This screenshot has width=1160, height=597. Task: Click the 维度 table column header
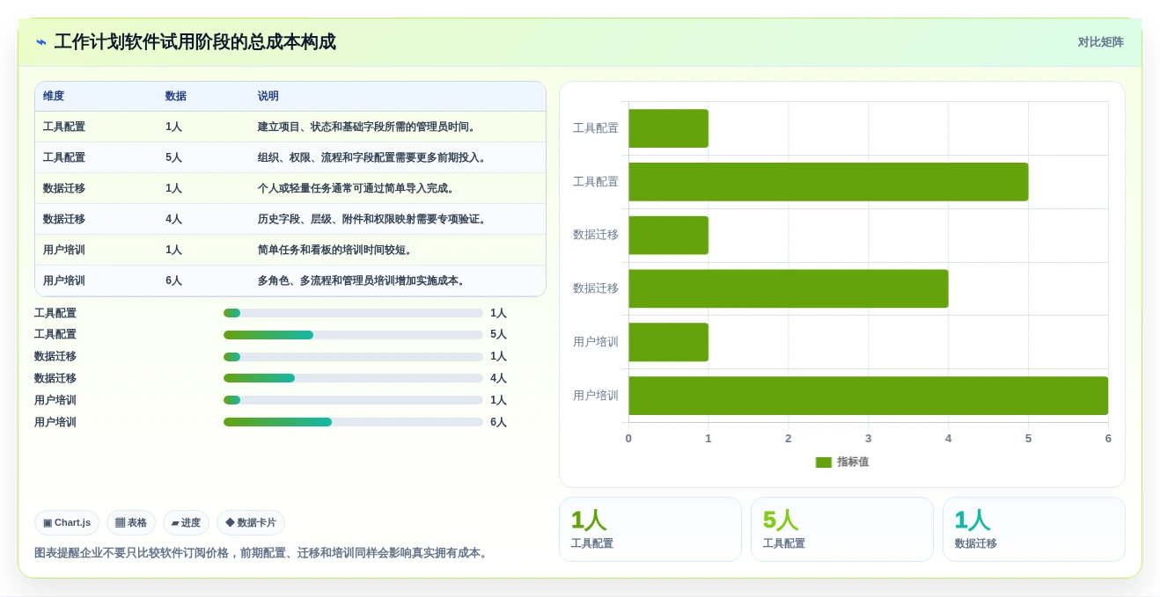point(54,97)
